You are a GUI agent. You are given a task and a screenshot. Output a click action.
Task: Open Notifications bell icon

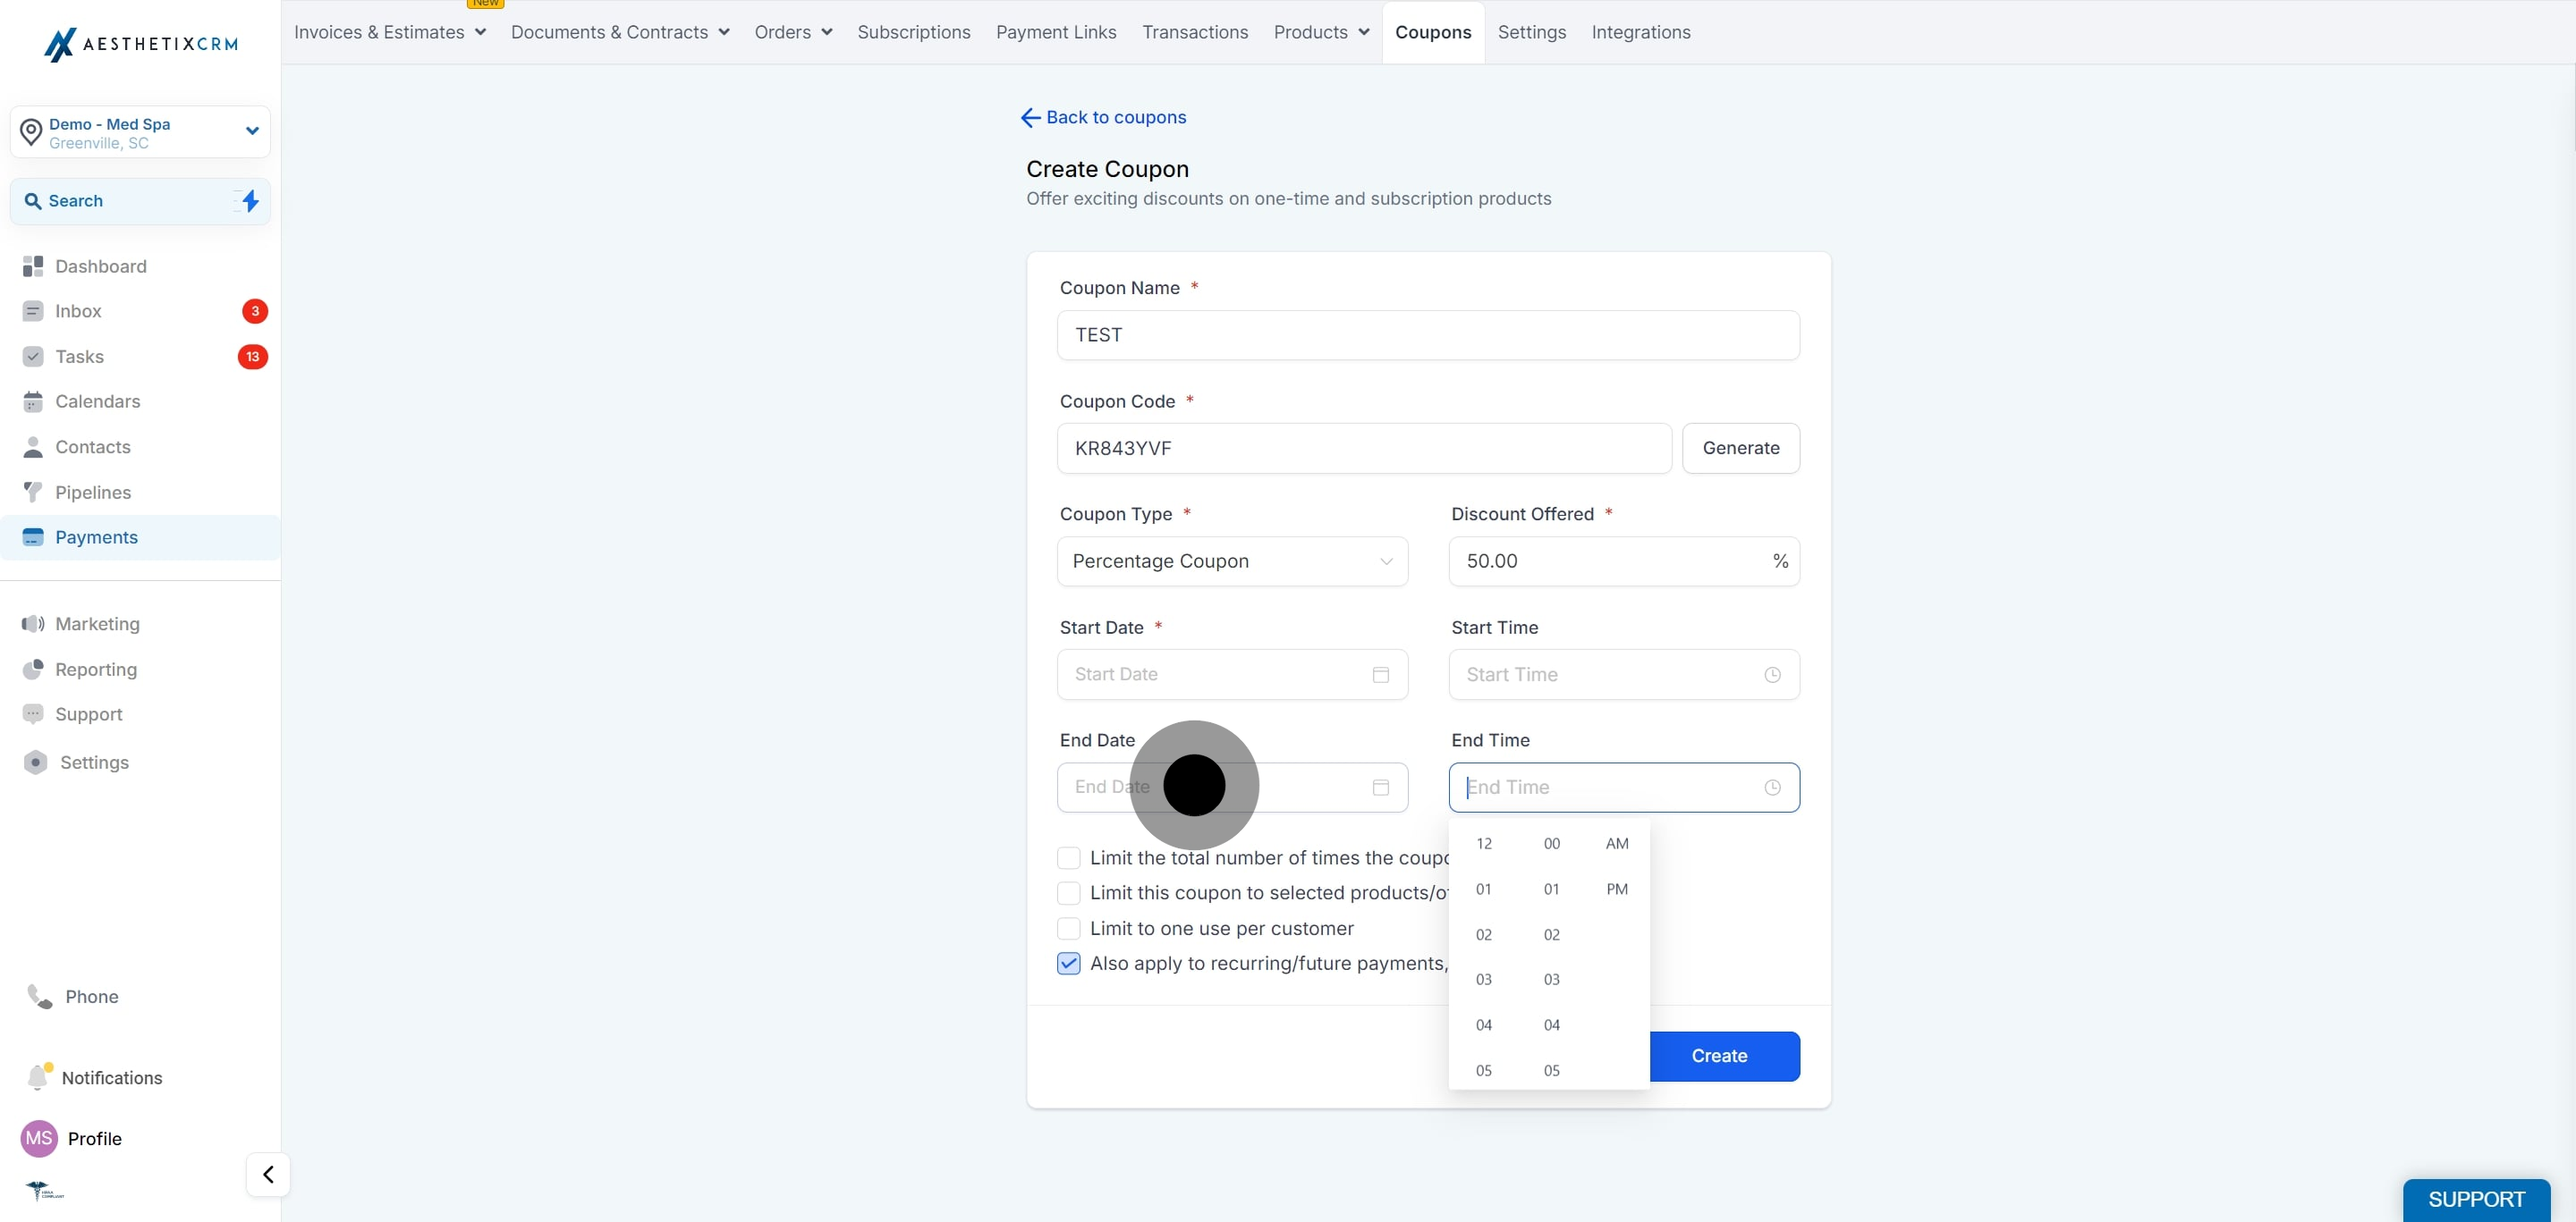click(38, 1077)
